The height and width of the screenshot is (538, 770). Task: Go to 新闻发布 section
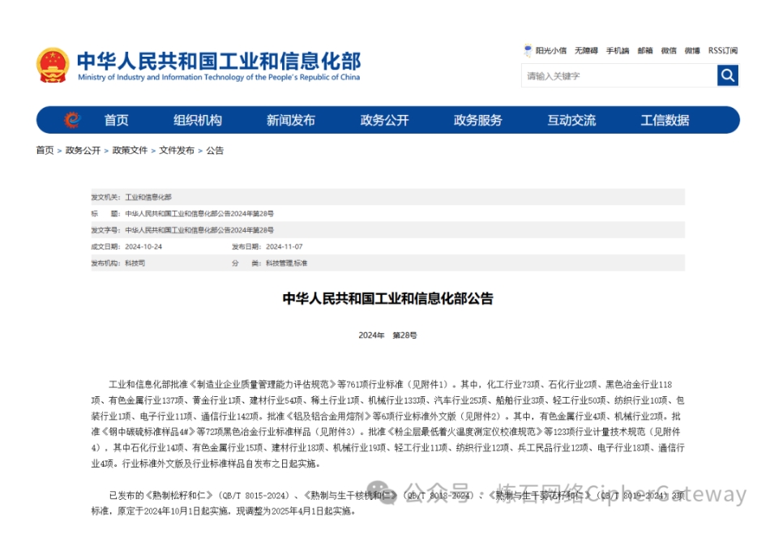click(x=290, y=120)
